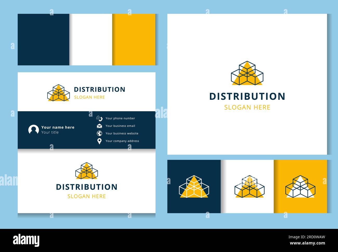Image resolution: width=338 pixels, height=252 pixels.
Task: Click the phone icon on business card
Action: point(99,118)
